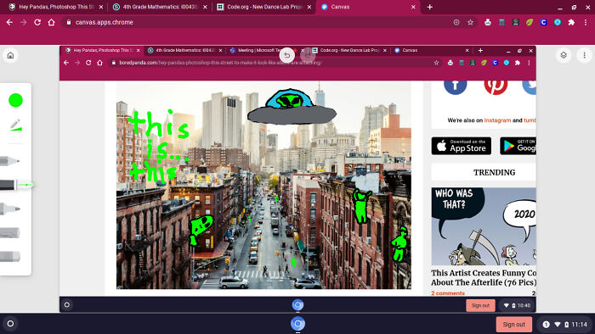Switch to 4th Grade Mathematics tab
Viewport: 595px width, 334px height.
pyautogui.click(x=161, y=7)
